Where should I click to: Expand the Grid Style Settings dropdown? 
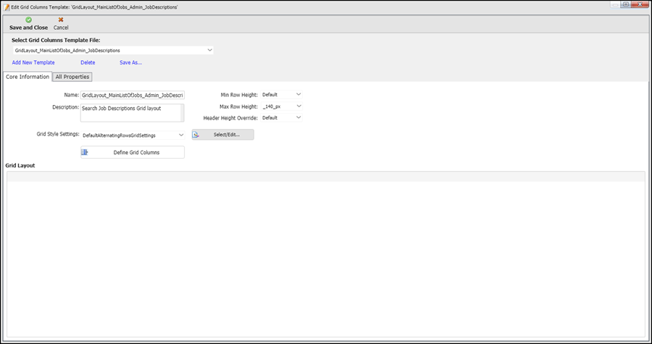point(180,135)
